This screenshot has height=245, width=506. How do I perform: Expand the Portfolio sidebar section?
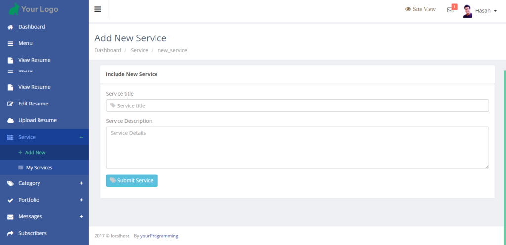pos(81,200)
